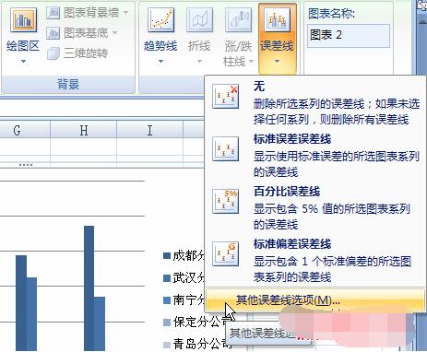Image resolution: width=427 pixels, height=352 pixels.
Task: Choose the 标准误差误差线 icon
Action: [x=225, y=149]
